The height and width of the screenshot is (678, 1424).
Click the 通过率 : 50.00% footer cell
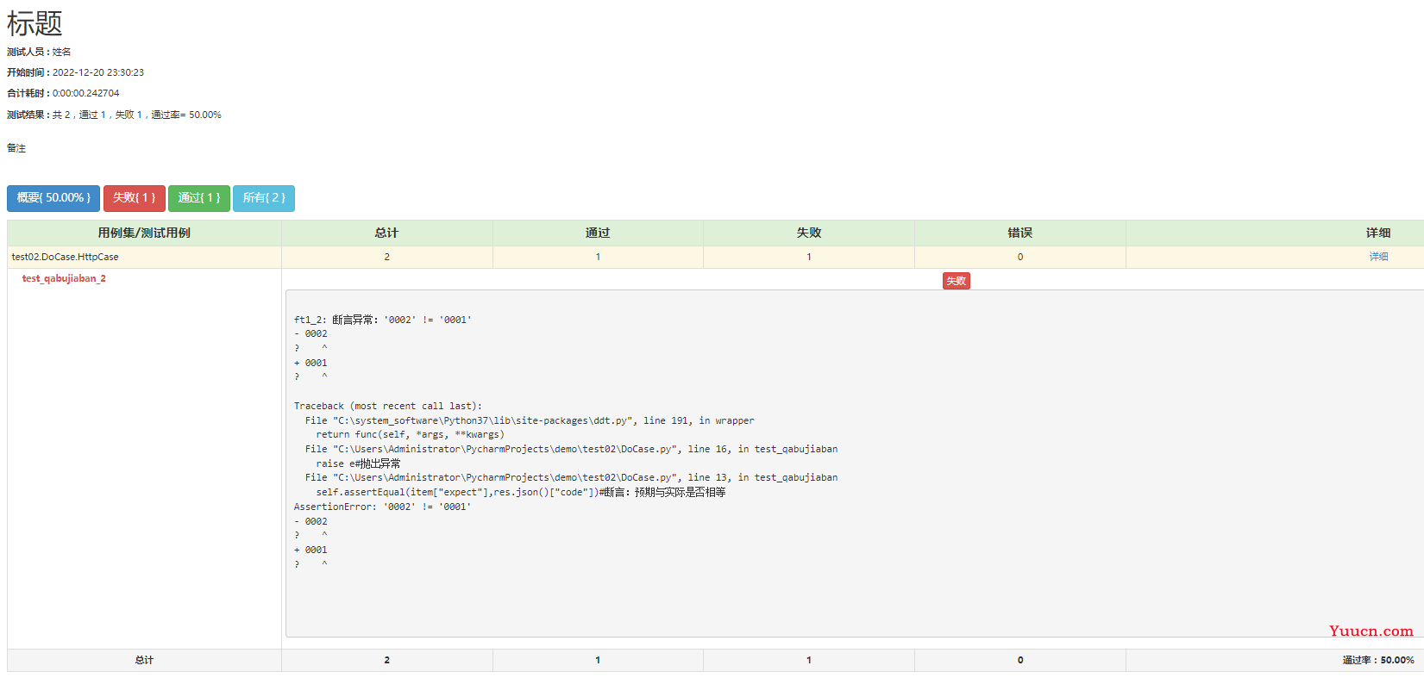[1378, 660]
